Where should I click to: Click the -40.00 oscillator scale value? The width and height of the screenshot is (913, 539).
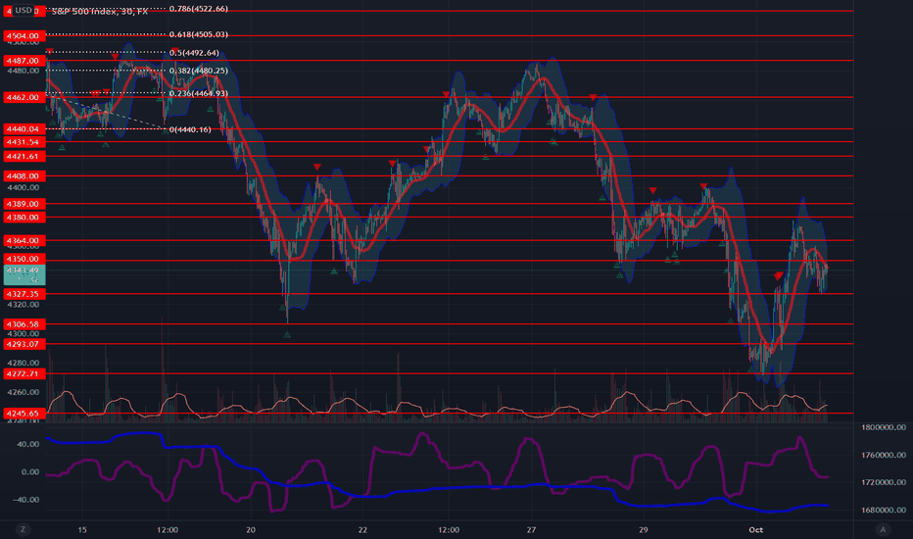point(26,500)
